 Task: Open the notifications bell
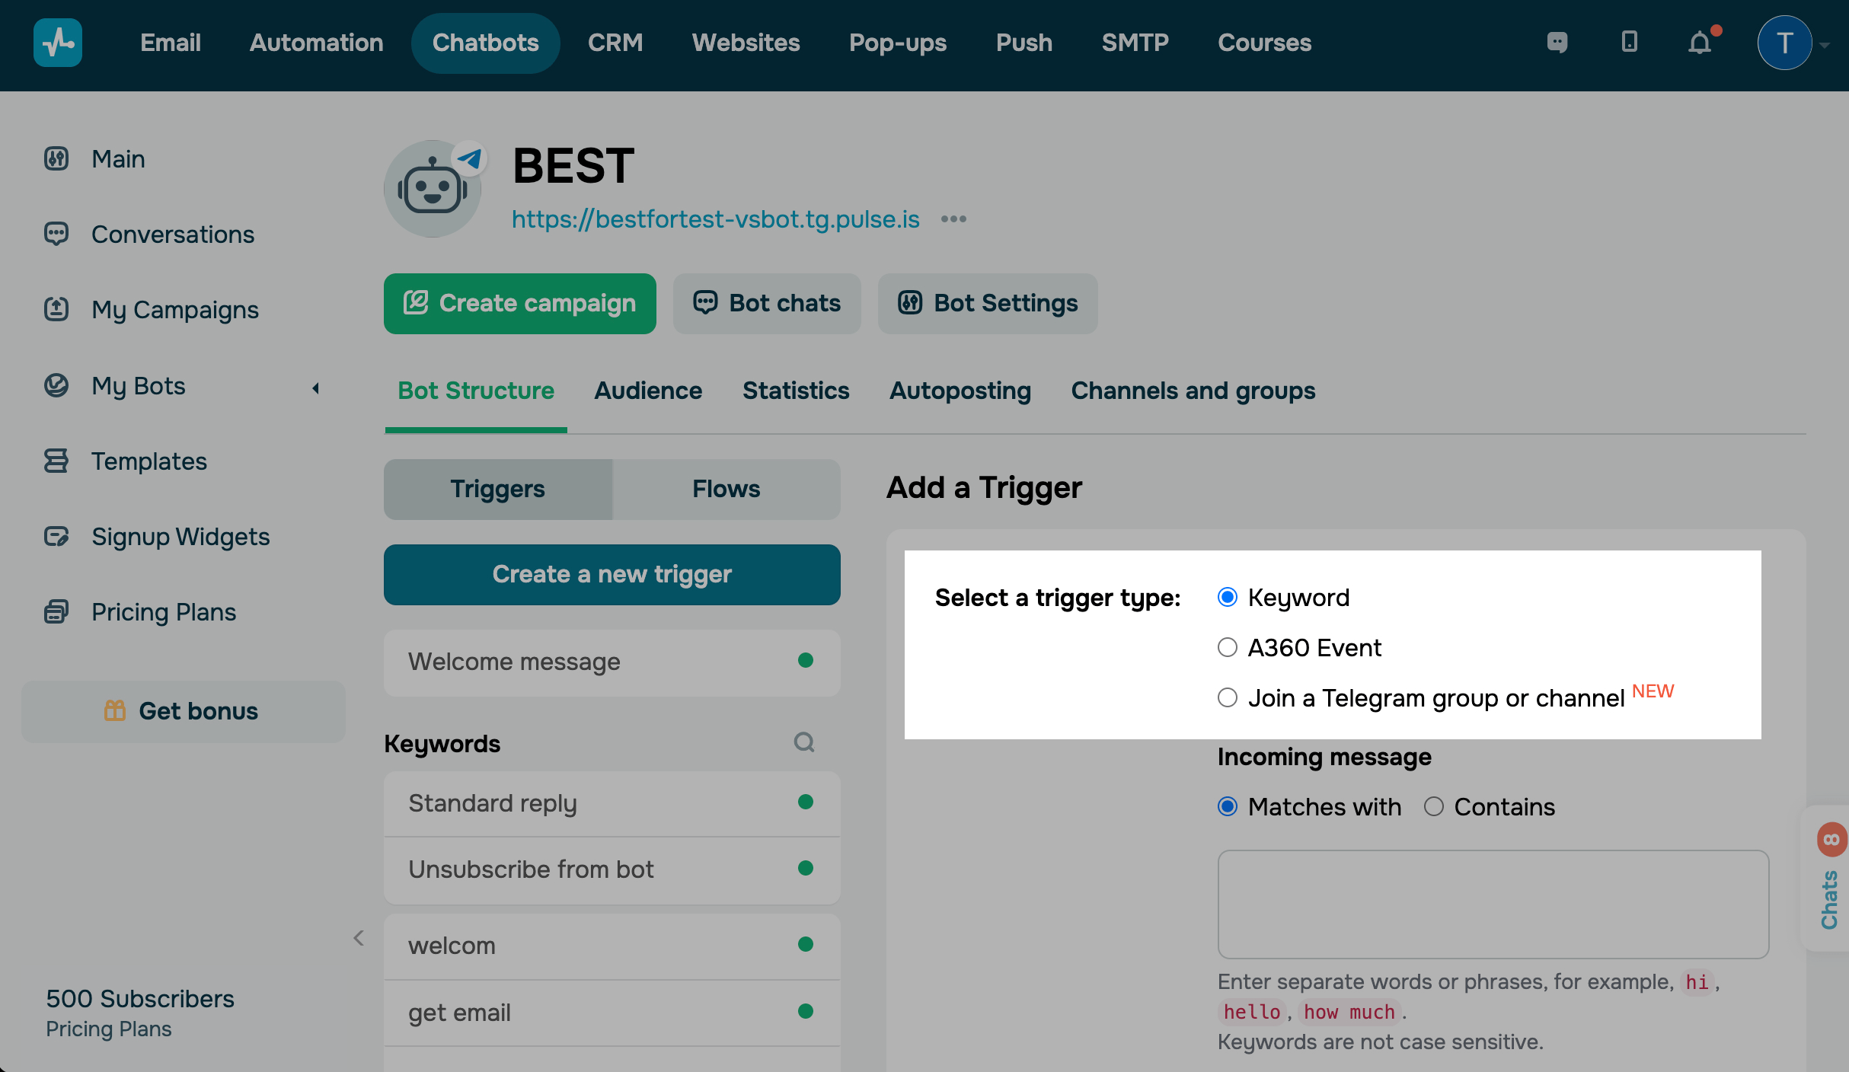(x=1700, y=43)
